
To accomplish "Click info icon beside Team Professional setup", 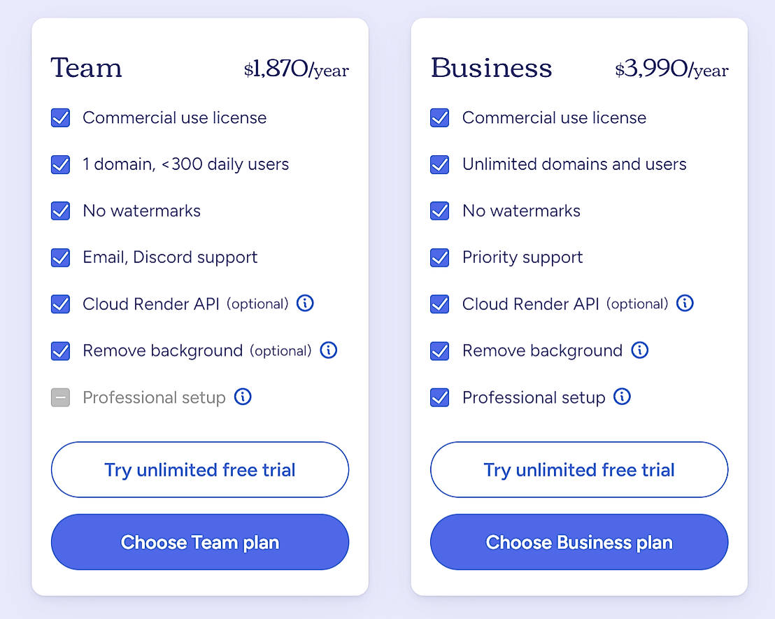I will click(243, 397).
